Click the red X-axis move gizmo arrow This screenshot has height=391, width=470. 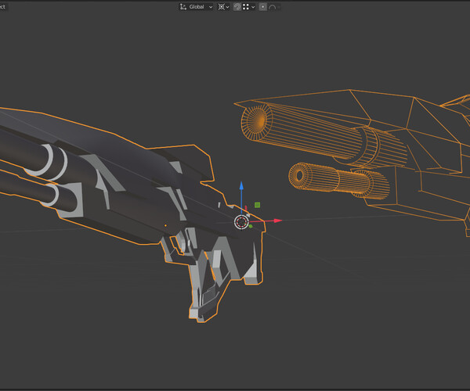click(277, 221)
